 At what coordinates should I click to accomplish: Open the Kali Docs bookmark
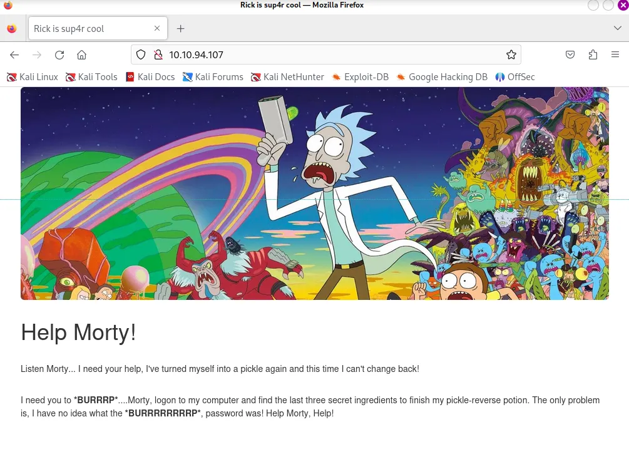(150, 76)
